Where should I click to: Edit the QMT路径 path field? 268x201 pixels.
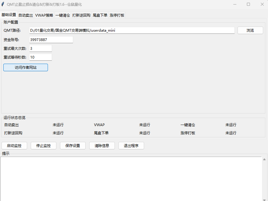pos(132,30)
